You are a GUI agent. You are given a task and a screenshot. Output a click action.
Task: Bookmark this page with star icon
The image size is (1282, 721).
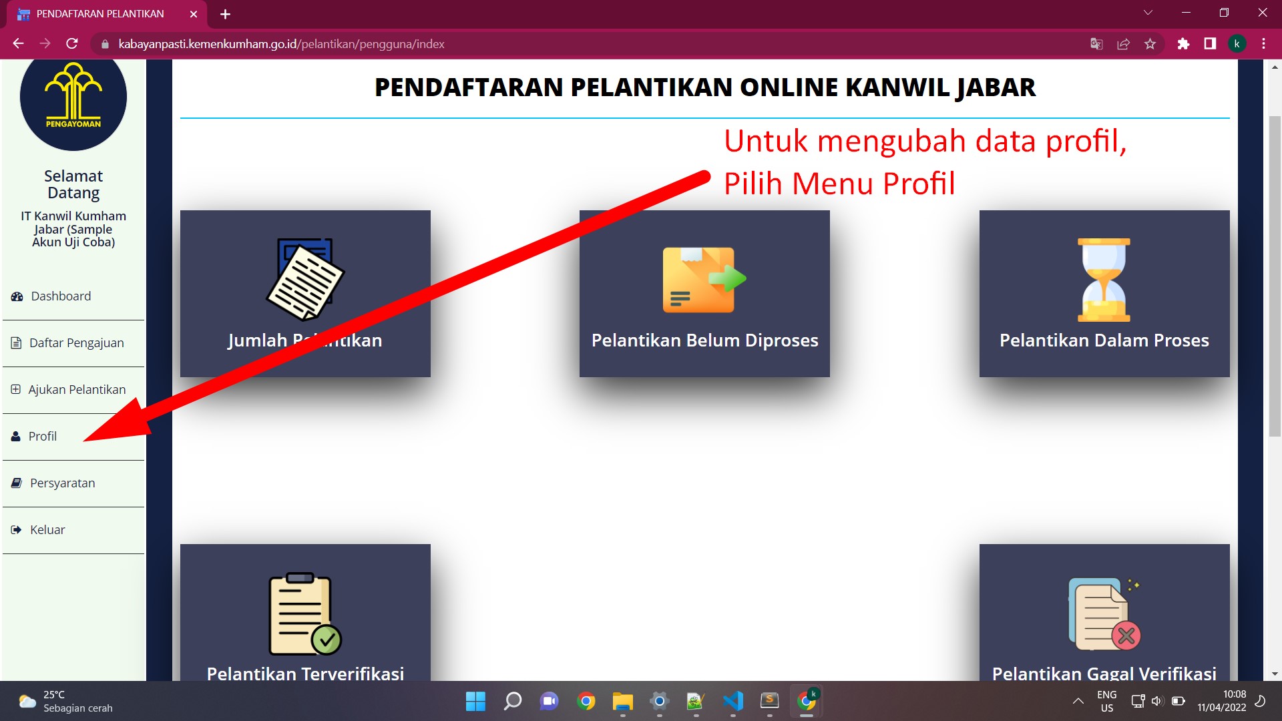tap(1150, 44)
